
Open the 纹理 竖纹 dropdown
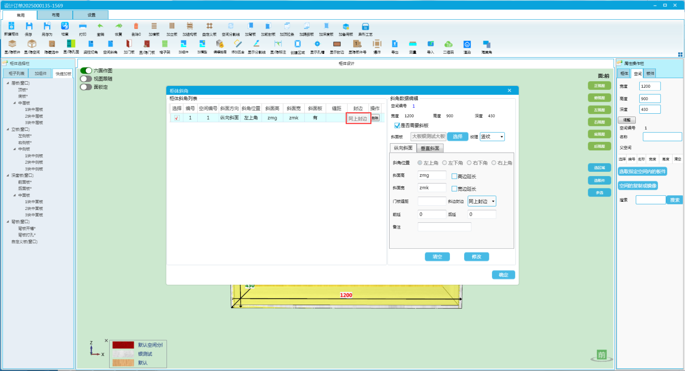[x=492, y=137]
